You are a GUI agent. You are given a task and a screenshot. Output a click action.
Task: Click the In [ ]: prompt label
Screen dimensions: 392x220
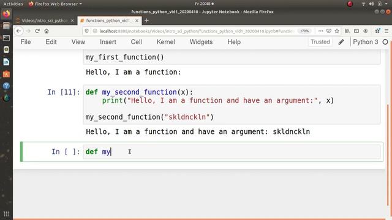pos(66,152)
